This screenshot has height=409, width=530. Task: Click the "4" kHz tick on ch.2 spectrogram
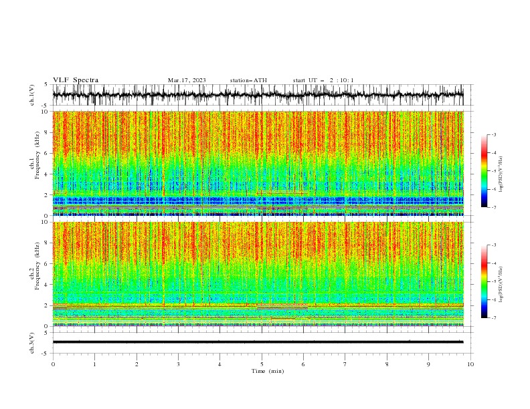48,285
